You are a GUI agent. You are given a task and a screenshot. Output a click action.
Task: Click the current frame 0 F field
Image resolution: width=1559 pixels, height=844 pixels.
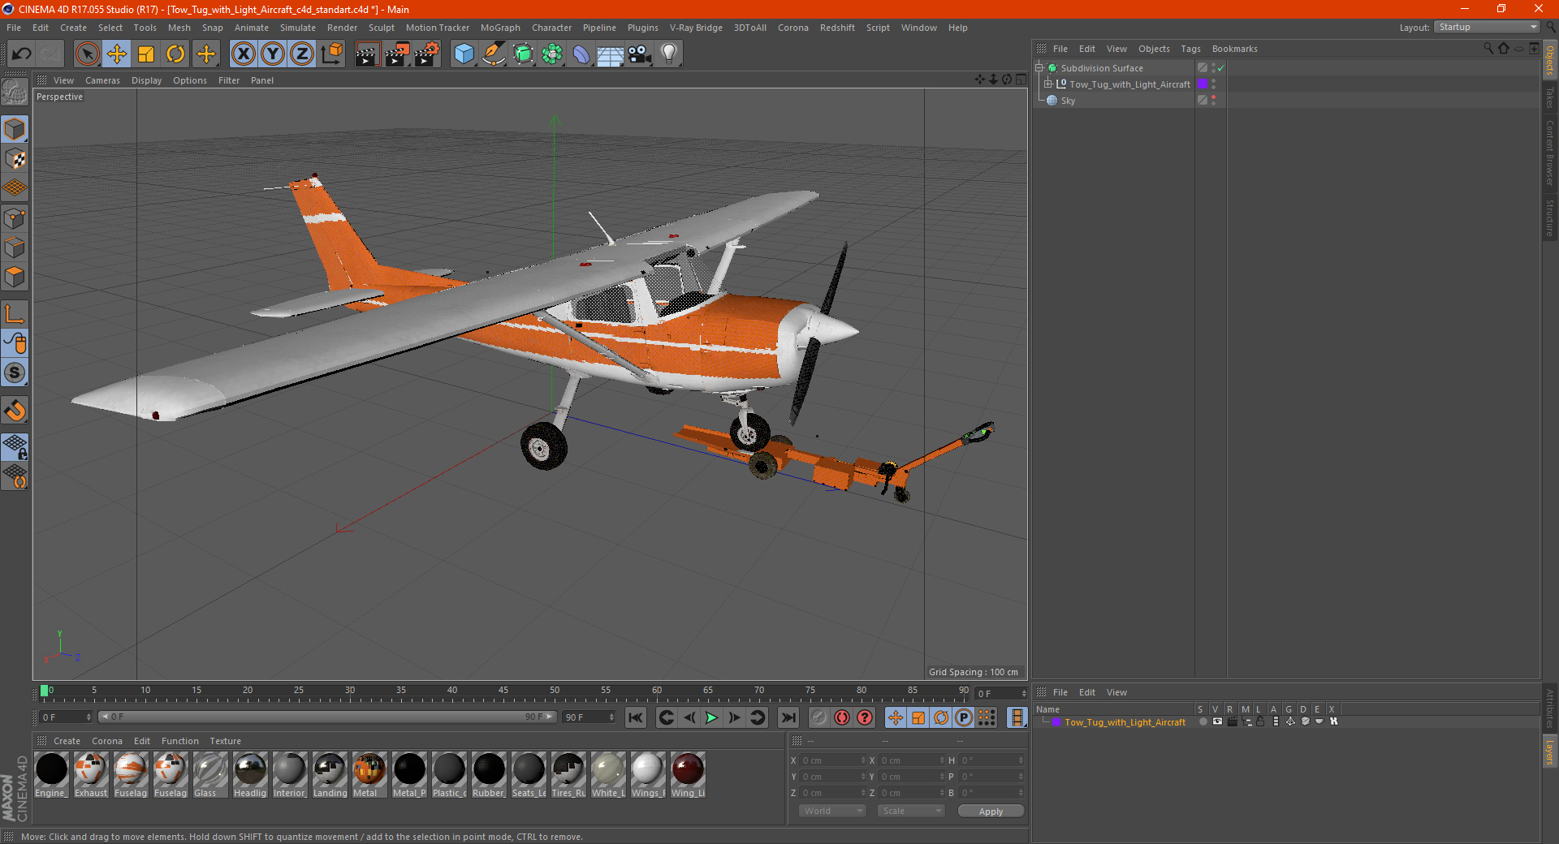pyautogui.click(x=65, y=717)
